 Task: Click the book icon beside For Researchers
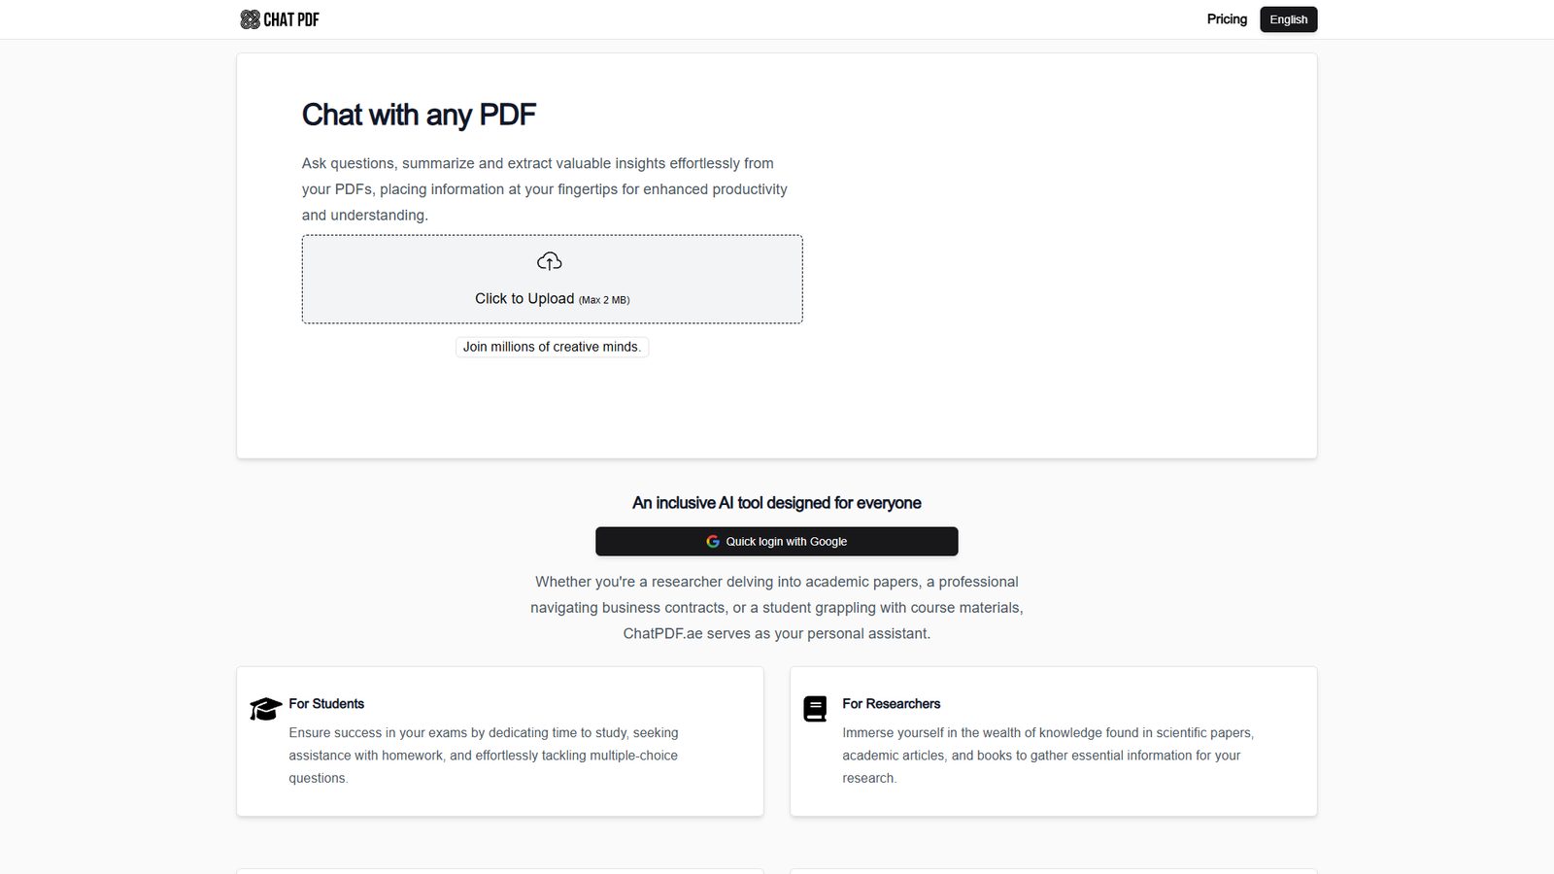pyautogui.click(x=816, y=708)
